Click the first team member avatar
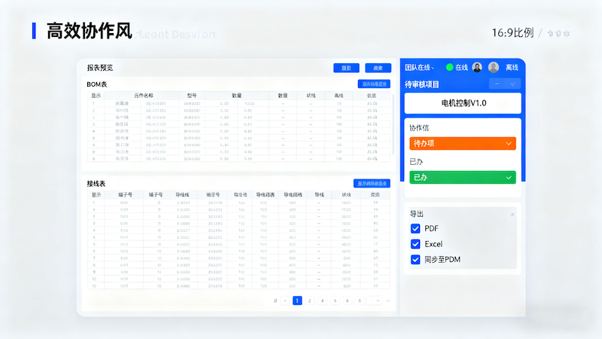The height and width of the screenshot is (339, 602). [x=477, y=67]
